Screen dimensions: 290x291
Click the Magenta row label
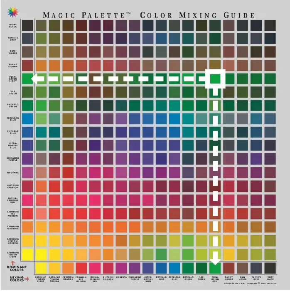click(13, 173)
